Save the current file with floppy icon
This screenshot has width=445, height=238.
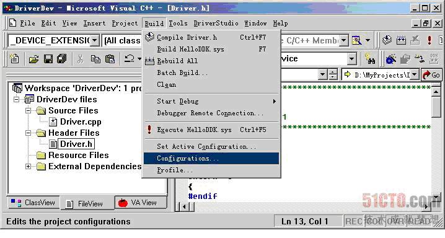click(x=48, y=59)
